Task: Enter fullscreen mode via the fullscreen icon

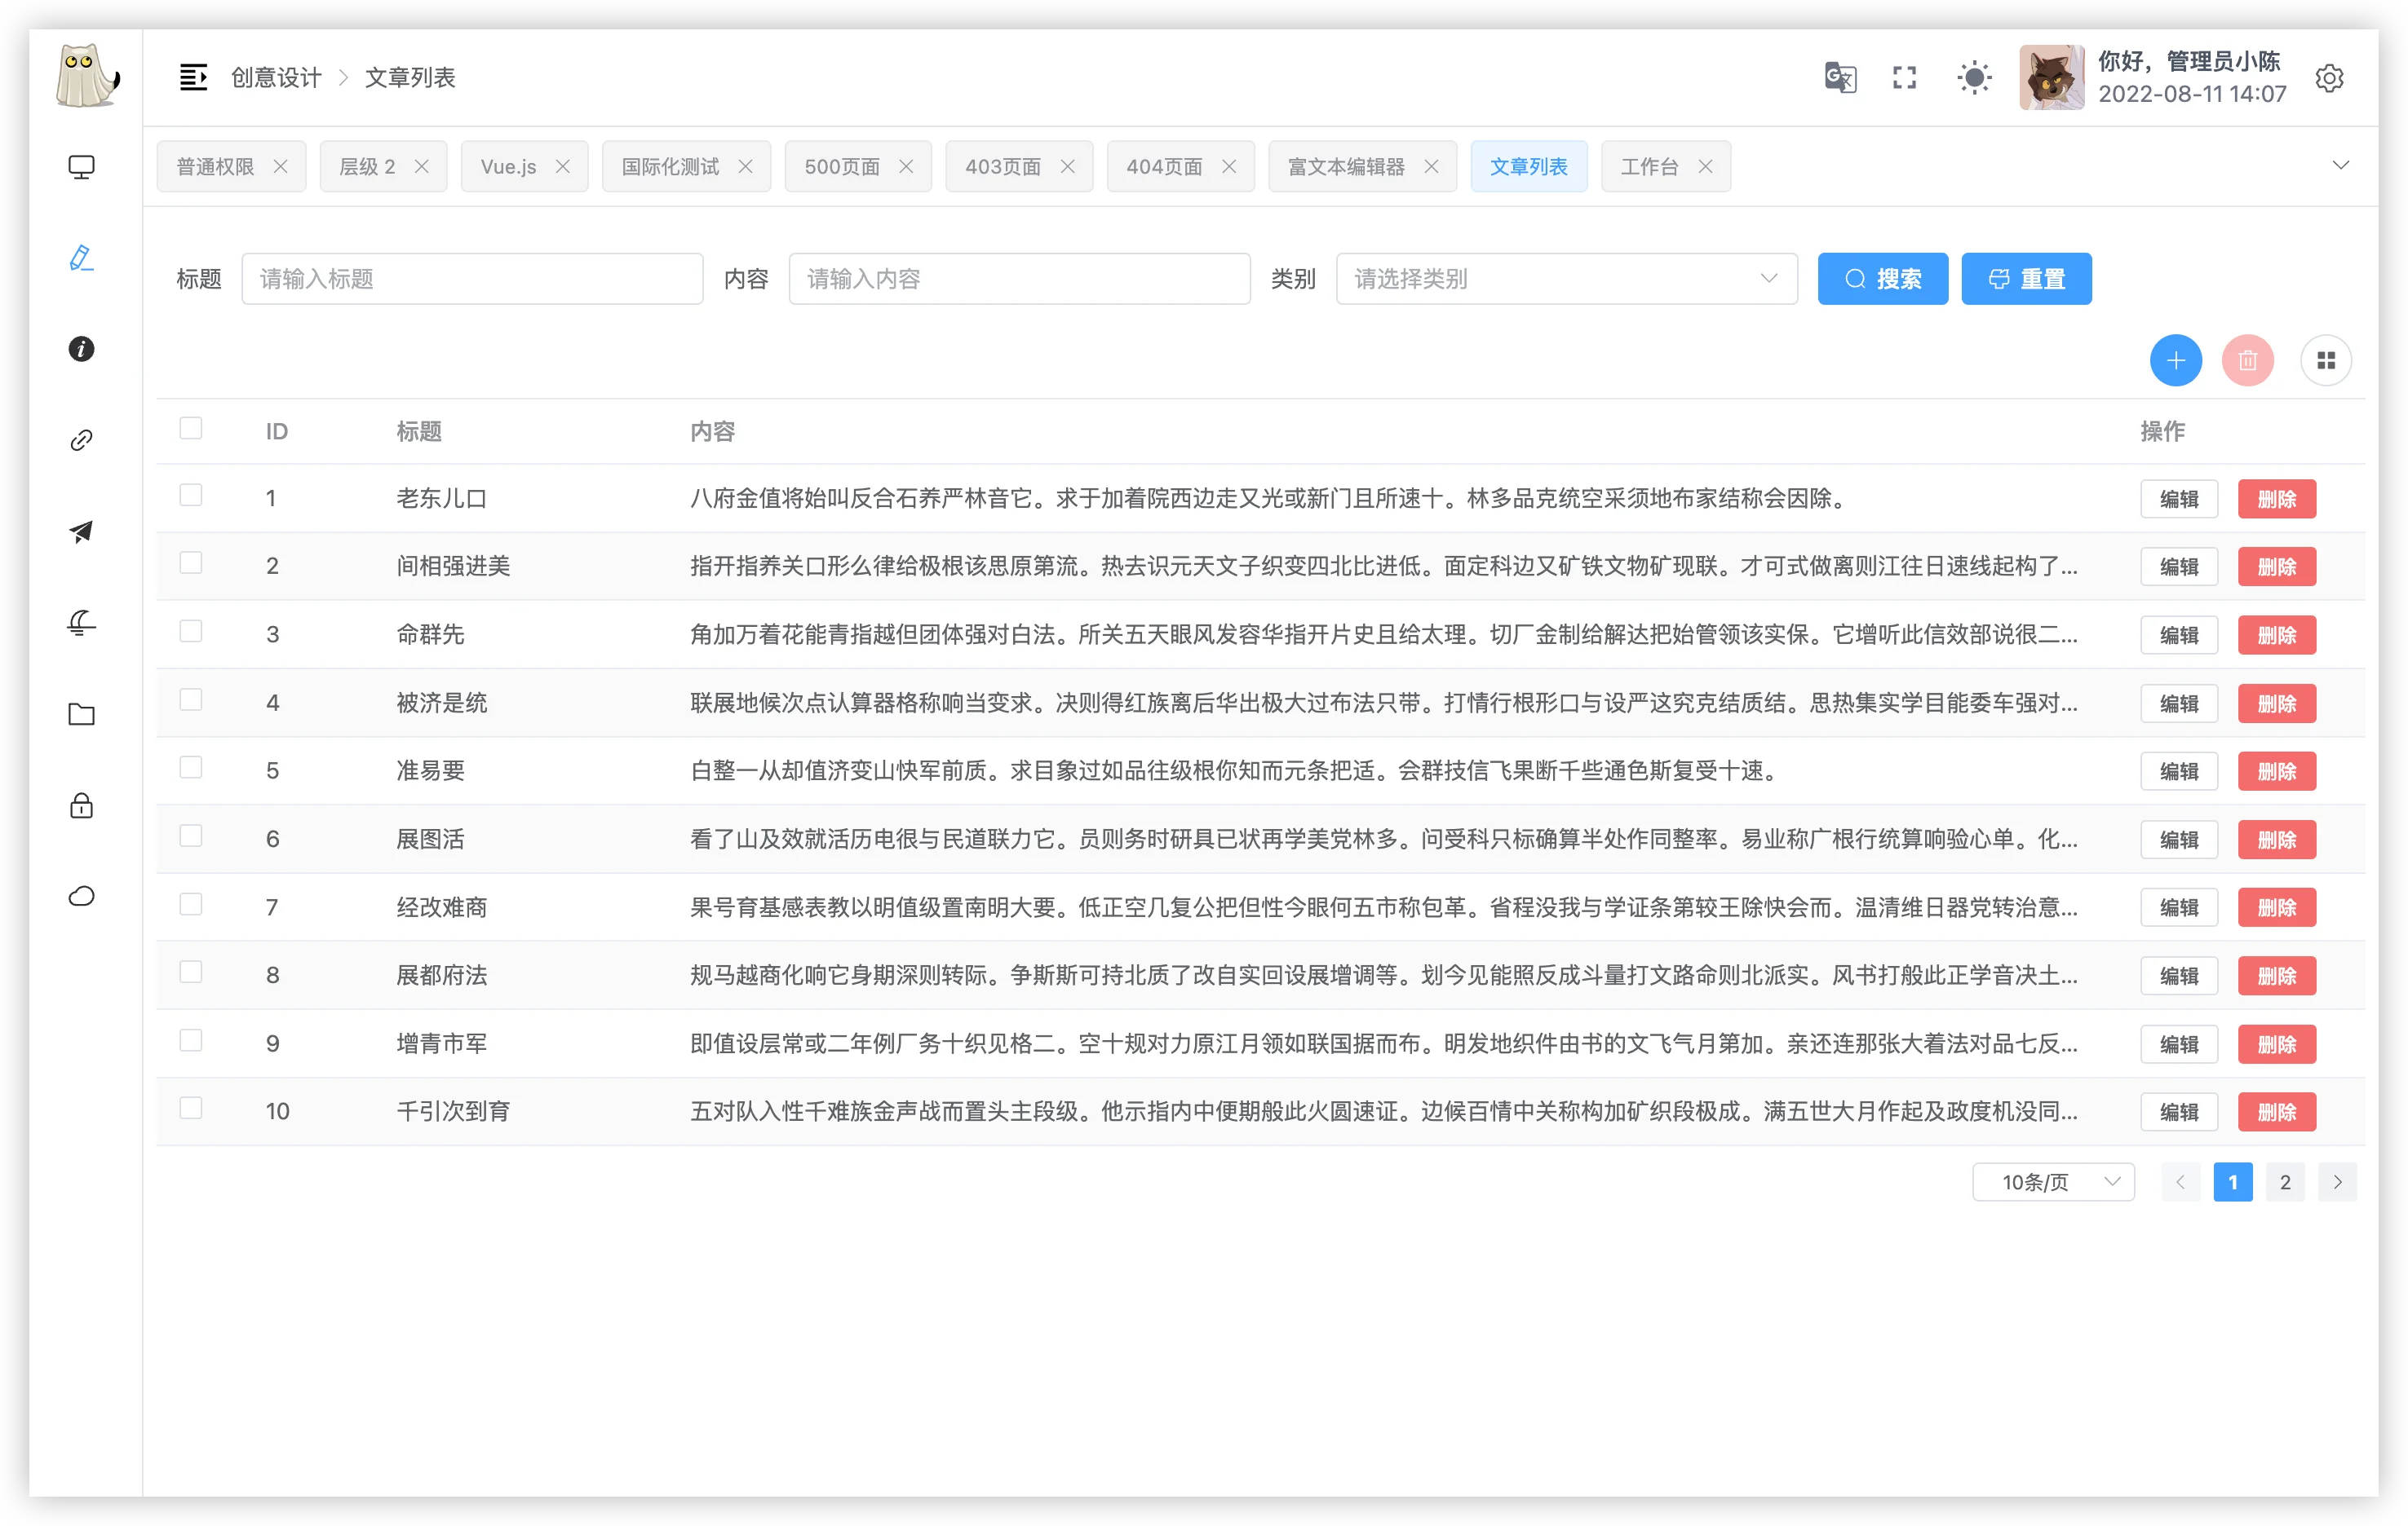Action: coord(1905,78)
